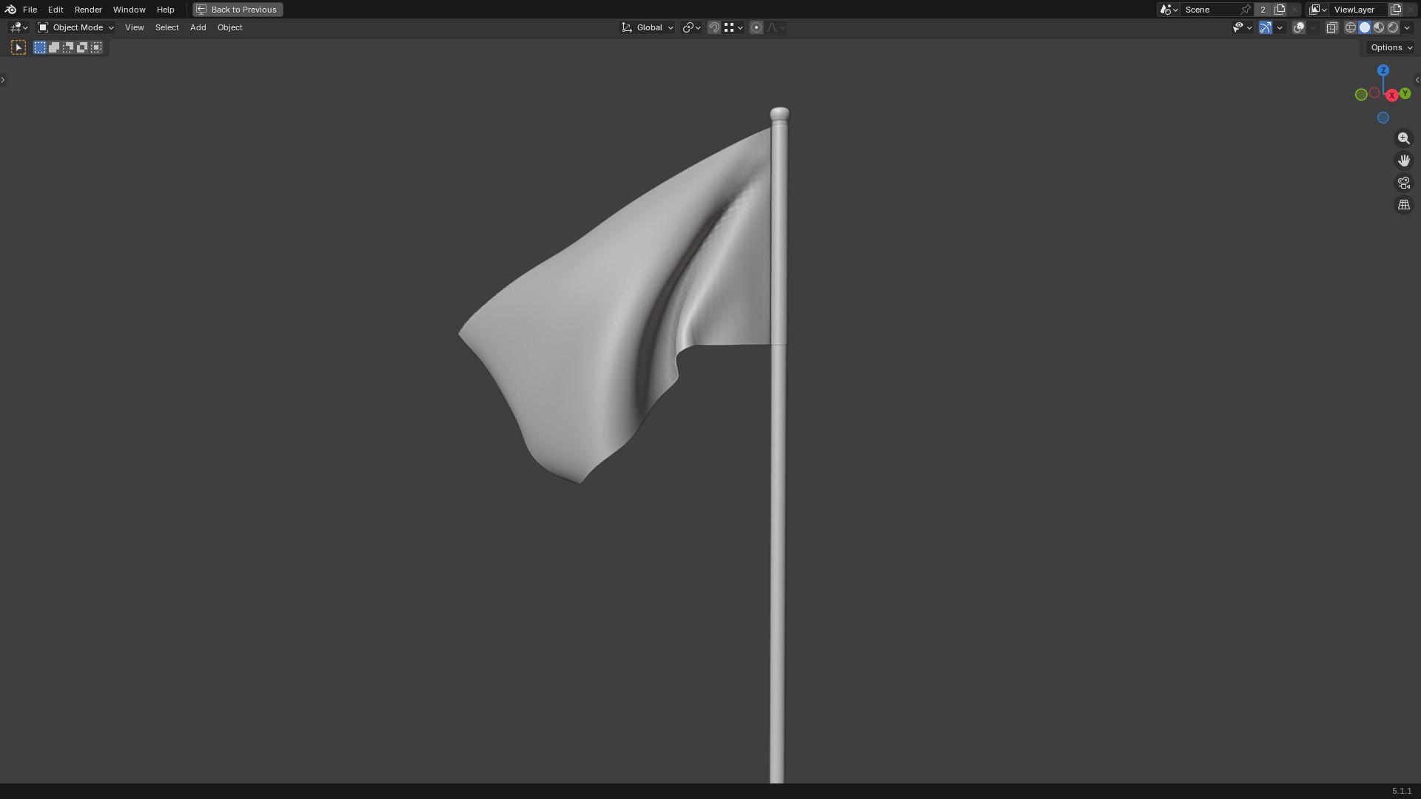Open the snapping options dropdown

[733, 27]
